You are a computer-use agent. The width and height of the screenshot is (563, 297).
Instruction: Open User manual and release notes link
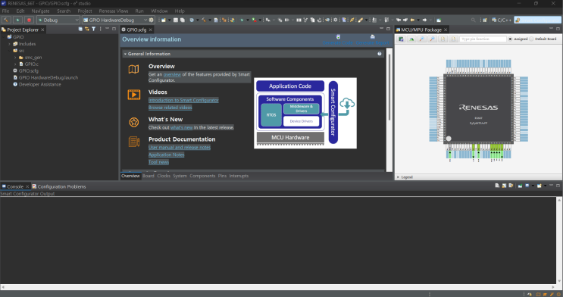180,147
